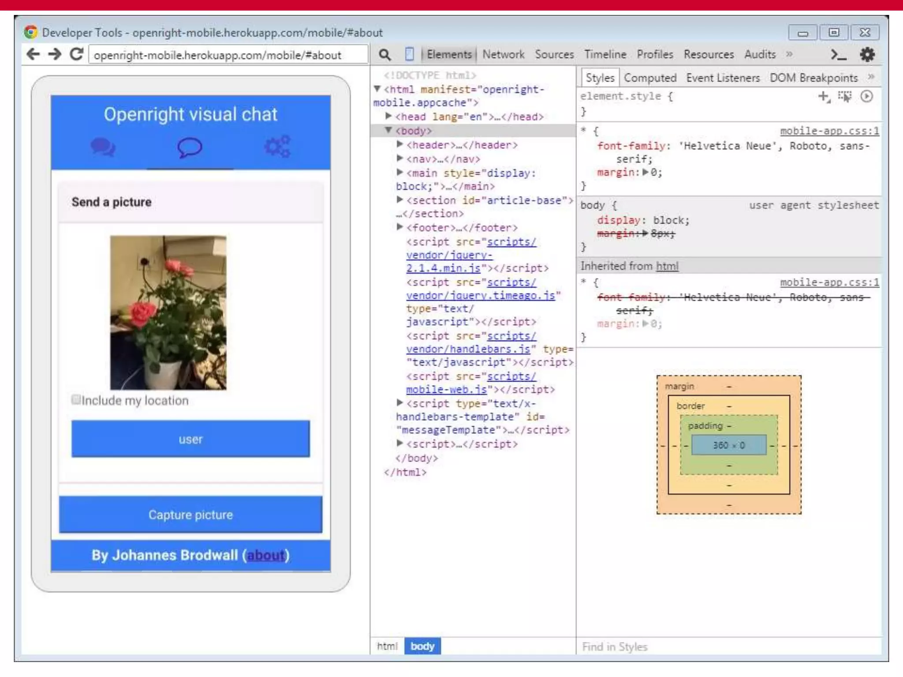Show the console drawer icon
The image size is (903, 677).
coord(838,55)
